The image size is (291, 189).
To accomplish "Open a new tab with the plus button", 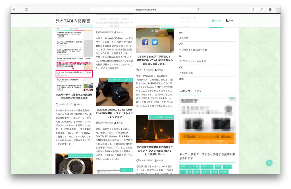I will coord(278,11).
